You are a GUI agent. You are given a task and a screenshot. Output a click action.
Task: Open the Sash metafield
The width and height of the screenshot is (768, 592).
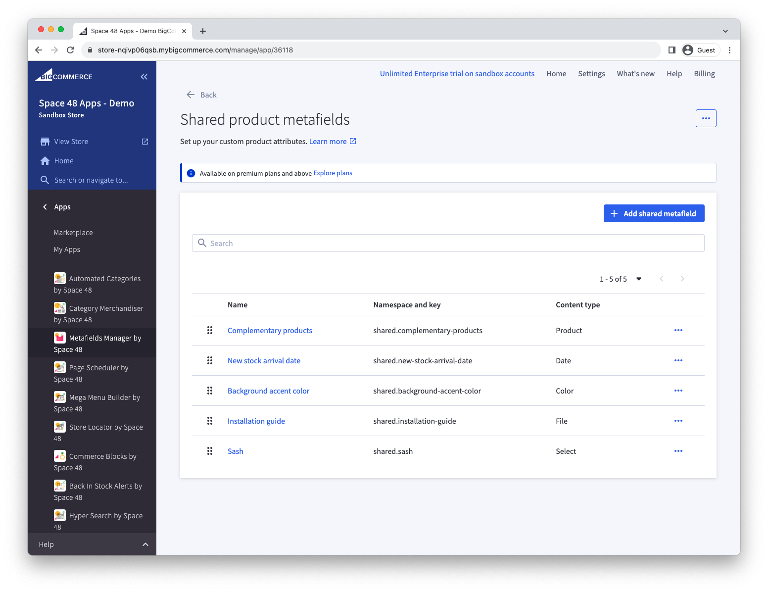235,451
